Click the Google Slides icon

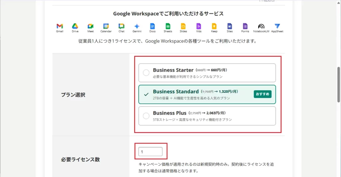183,26
